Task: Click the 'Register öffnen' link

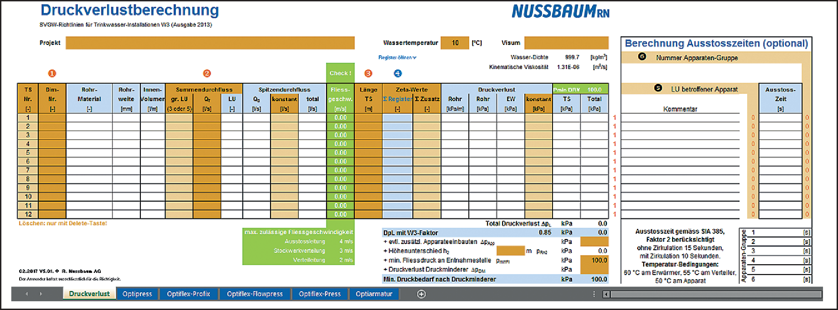Action: [x=397, y=57]
